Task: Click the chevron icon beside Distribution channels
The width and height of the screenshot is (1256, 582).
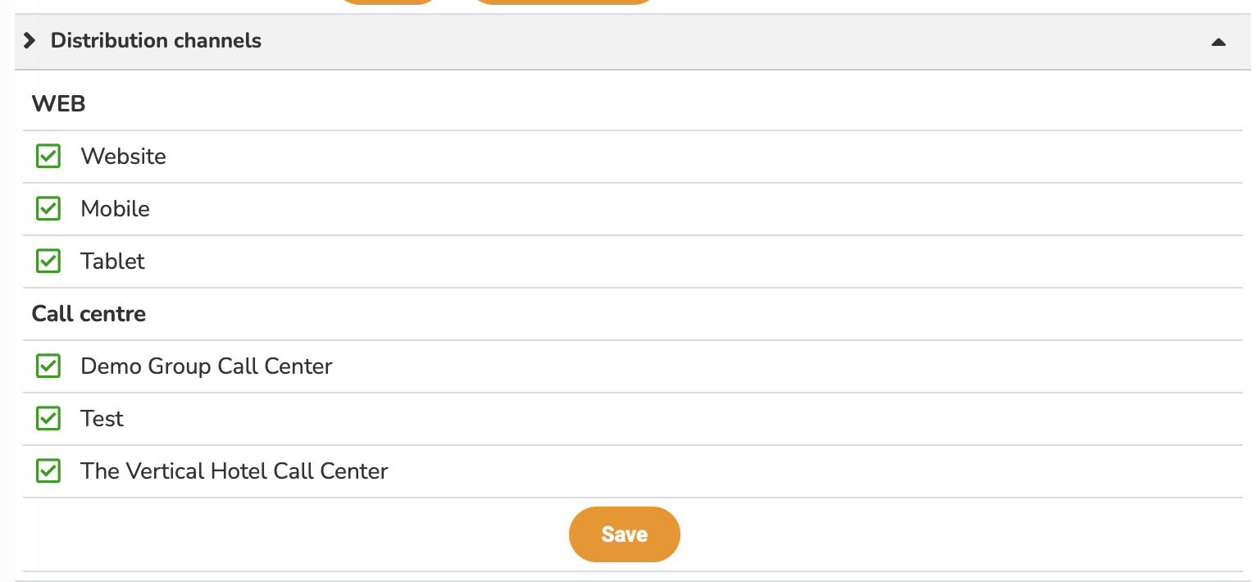Action: (30, 41)
